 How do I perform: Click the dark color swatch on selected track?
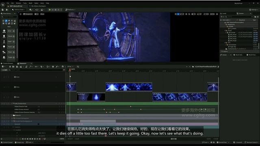(x=39, y=124)
